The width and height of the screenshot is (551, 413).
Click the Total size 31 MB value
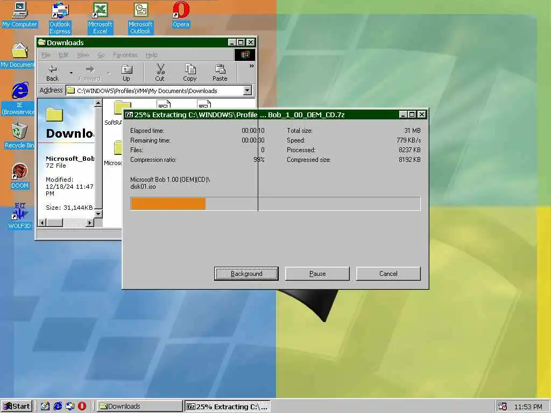pos(412,130)
